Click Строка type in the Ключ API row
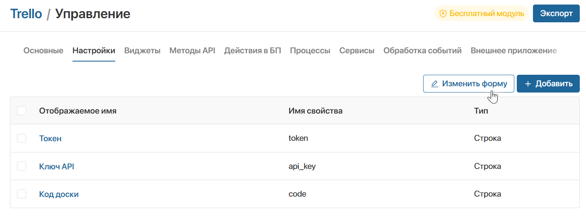The height and width of the screenshot is (216, 586). [487, 166]
